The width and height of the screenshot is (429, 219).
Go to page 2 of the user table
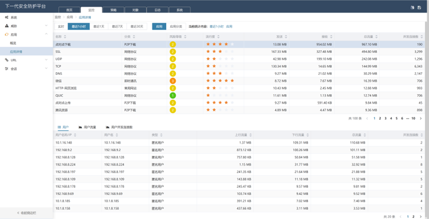coord(414,217)
